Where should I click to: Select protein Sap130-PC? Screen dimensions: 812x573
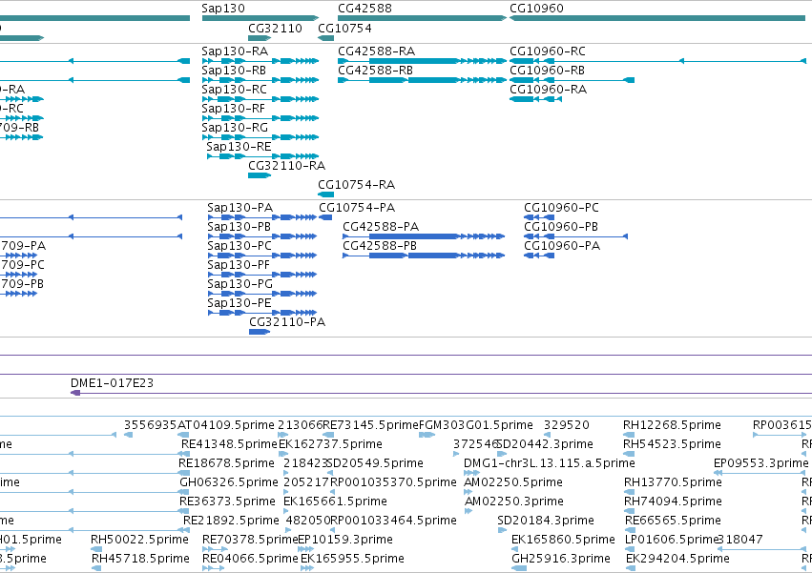point(262,256)
